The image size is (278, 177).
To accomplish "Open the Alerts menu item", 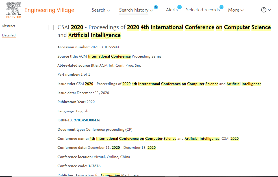I will (x=172, y=10).
